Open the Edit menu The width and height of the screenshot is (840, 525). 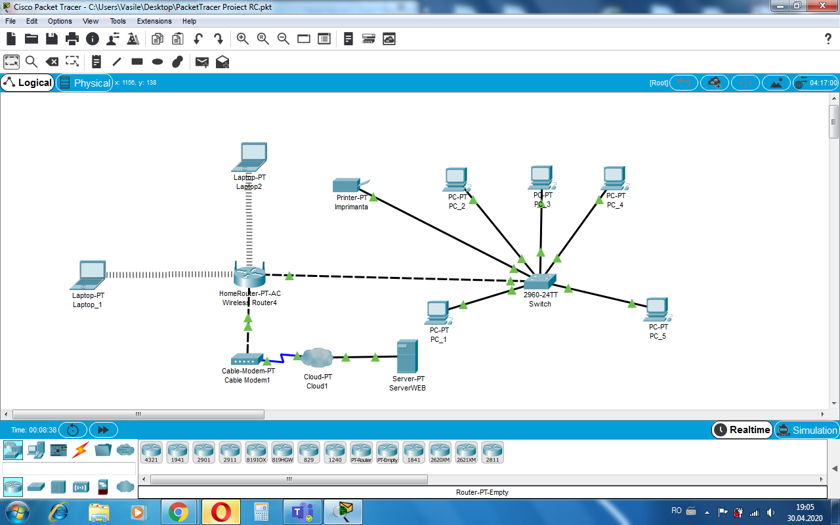(32, 21)
